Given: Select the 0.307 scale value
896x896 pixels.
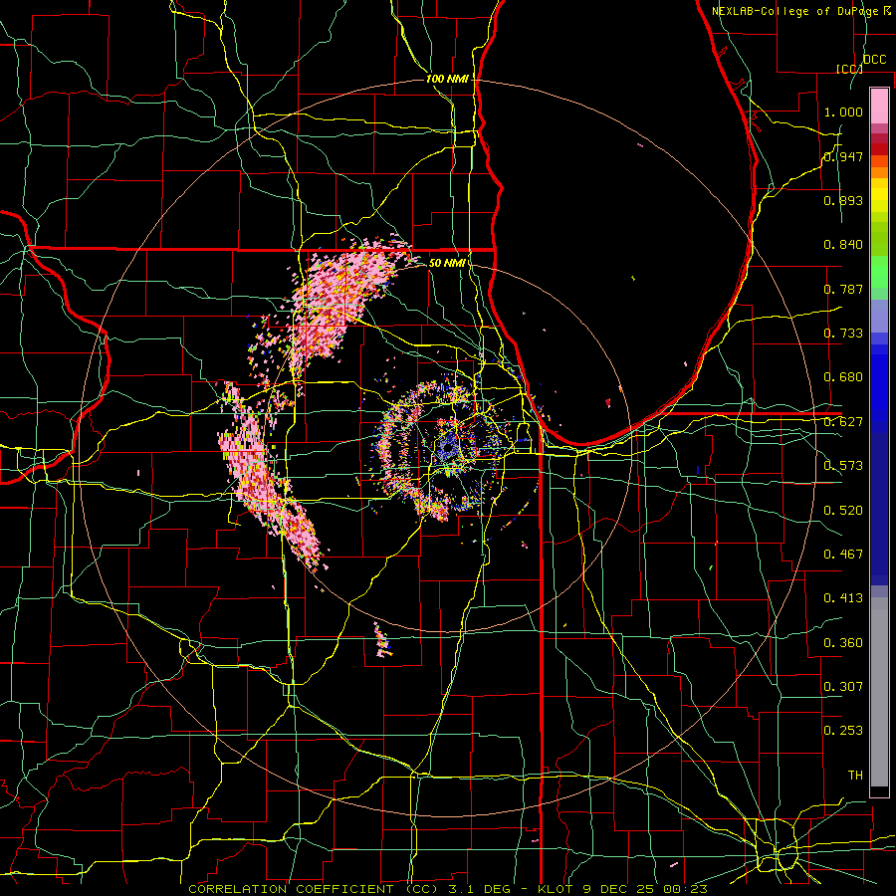Looking at the screenshot, I should [843, 686].
